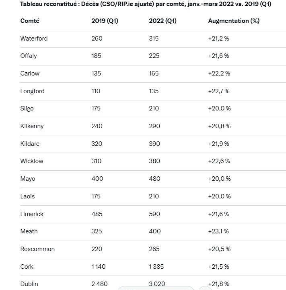Click the Carlow county cell
This screenshot has width=286, height=290.
pos(30,74)
